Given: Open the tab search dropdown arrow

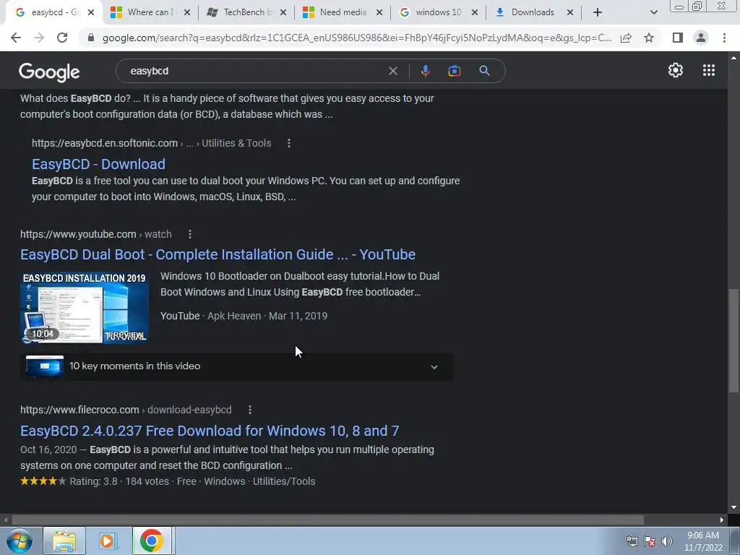Looking at the screenshot, I should [653, 12].
